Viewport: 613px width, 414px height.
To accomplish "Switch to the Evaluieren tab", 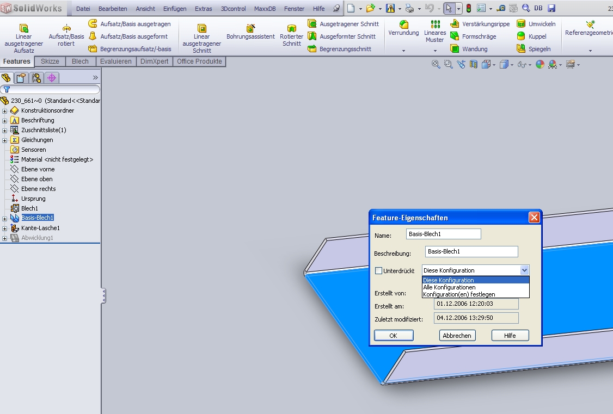I will pos(116,61).
